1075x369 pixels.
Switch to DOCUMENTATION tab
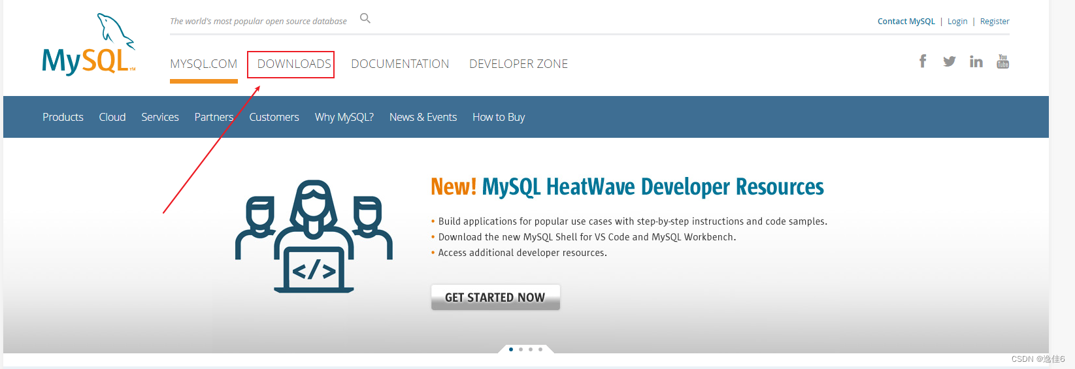400,64
